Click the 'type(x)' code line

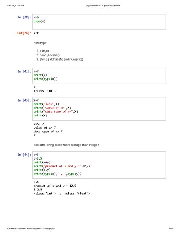(39, 21)
